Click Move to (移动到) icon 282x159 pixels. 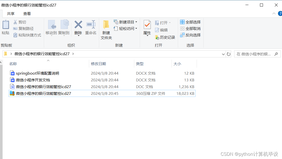[x=52, y=24]
